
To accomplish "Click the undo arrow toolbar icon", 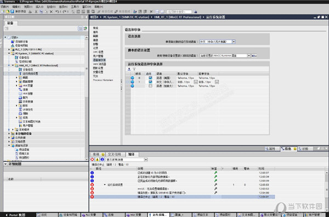I will tap(57, 12).
